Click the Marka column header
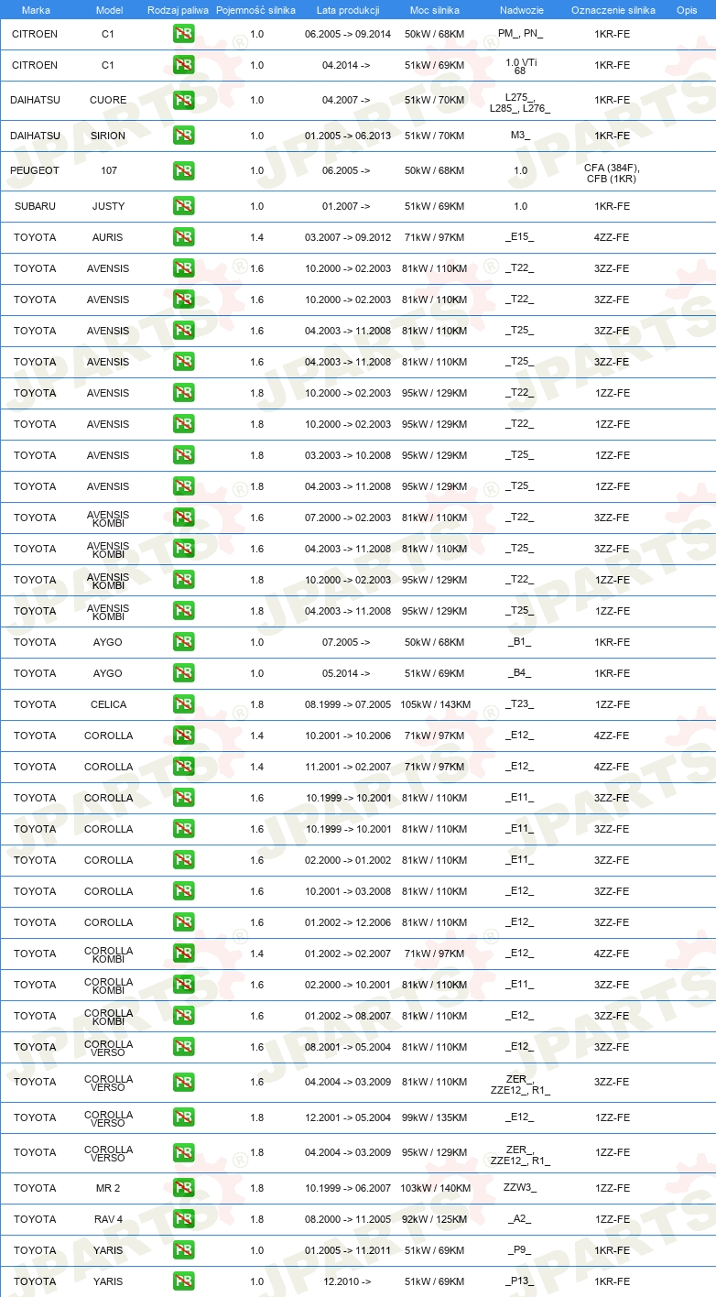The height and width of the screenshot is (1297, 716). click(x=36, y=10)
